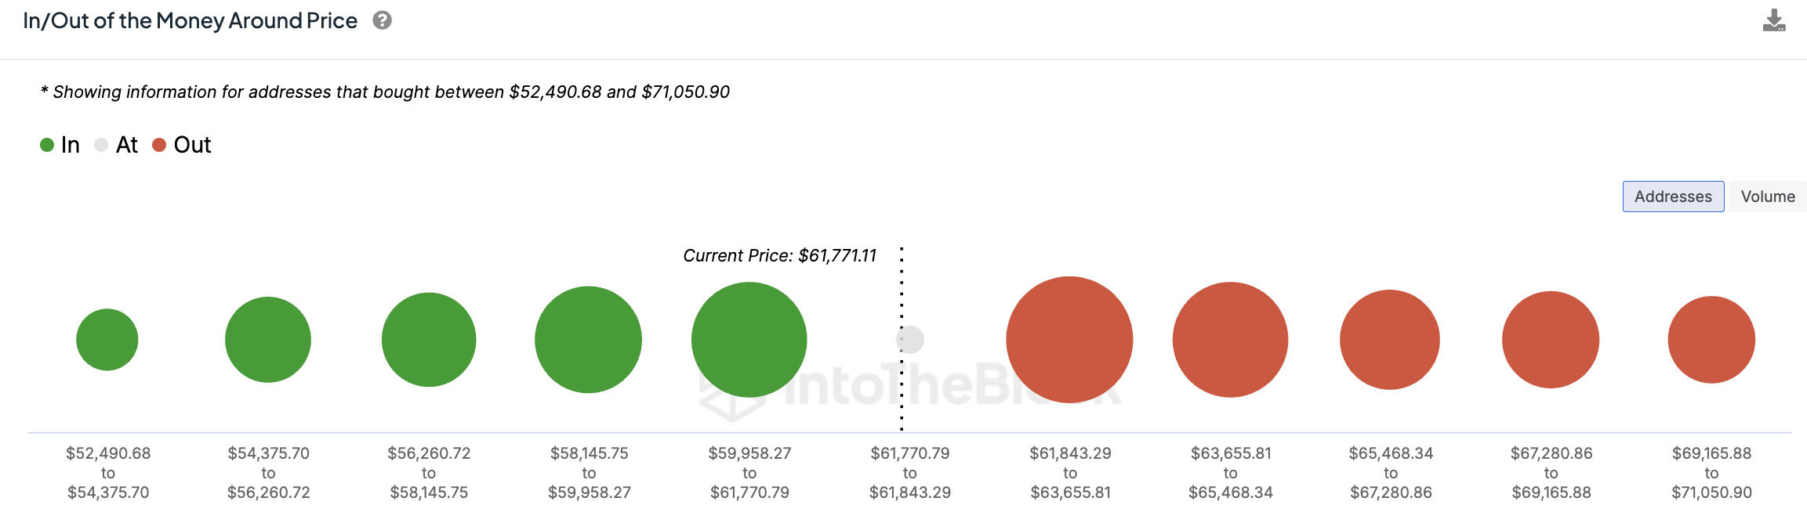The height and width of the screenshot is (523, 1807).
Task: Click the Current Price $61,771.11 label
Action: coord(780,256)
